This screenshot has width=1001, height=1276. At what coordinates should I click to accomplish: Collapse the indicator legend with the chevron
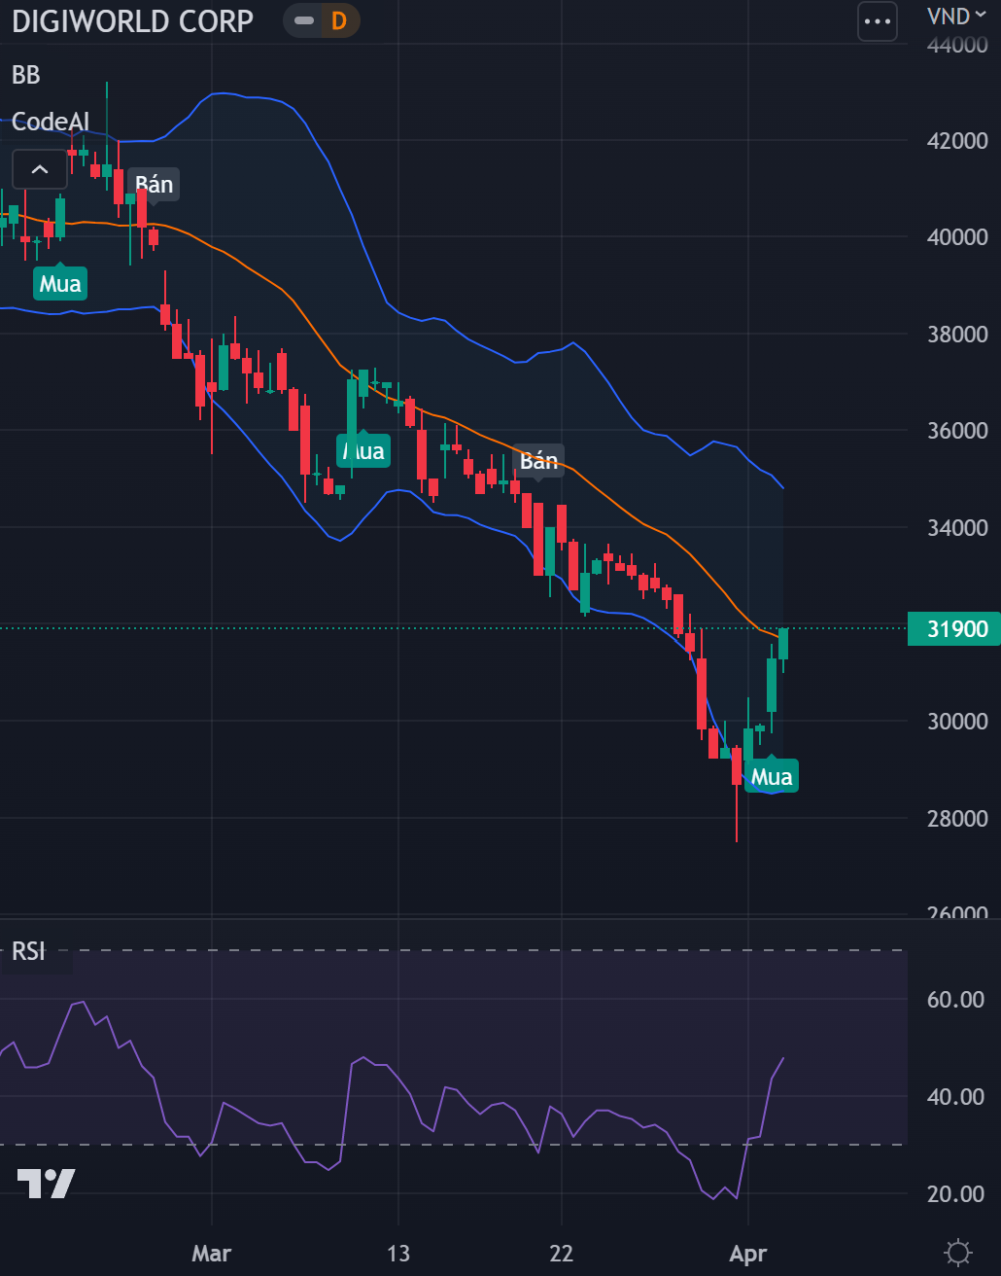coord(39,169)
